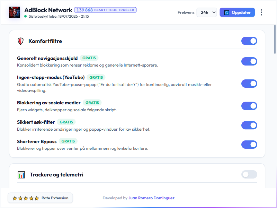277x208 pixels.
Task: Switch off the Sikkert søk-filter toggle
Action: point(249,125)
